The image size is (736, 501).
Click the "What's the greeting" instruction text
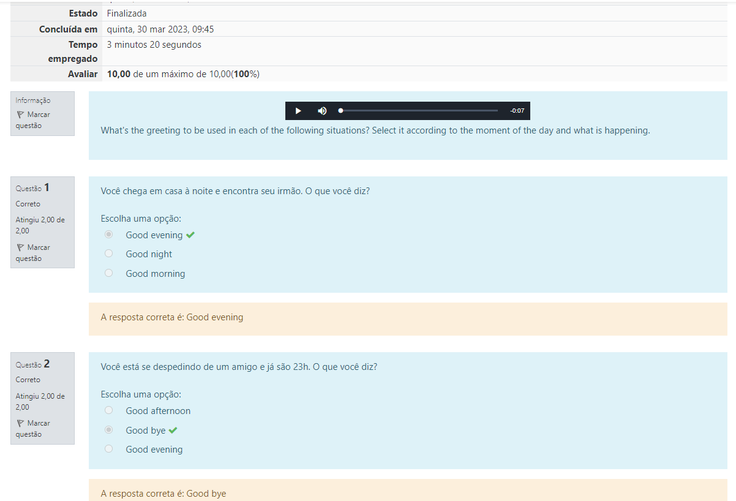[x=375, y=130]
